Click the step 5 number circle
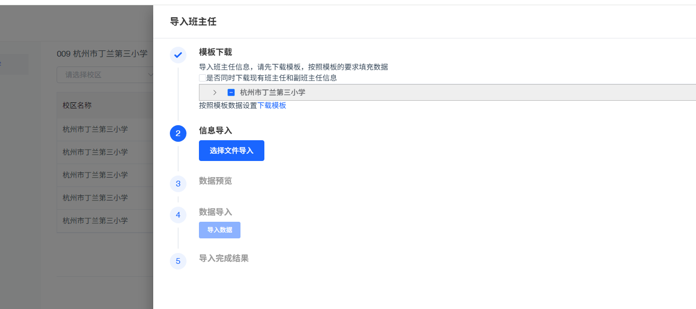The image size is (696, 309). 178,261
